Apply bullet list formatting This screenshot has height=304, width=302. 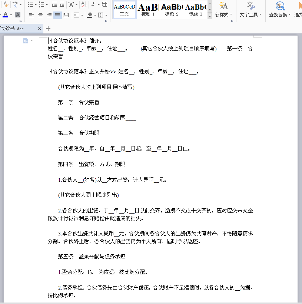[x=30, y=4]
